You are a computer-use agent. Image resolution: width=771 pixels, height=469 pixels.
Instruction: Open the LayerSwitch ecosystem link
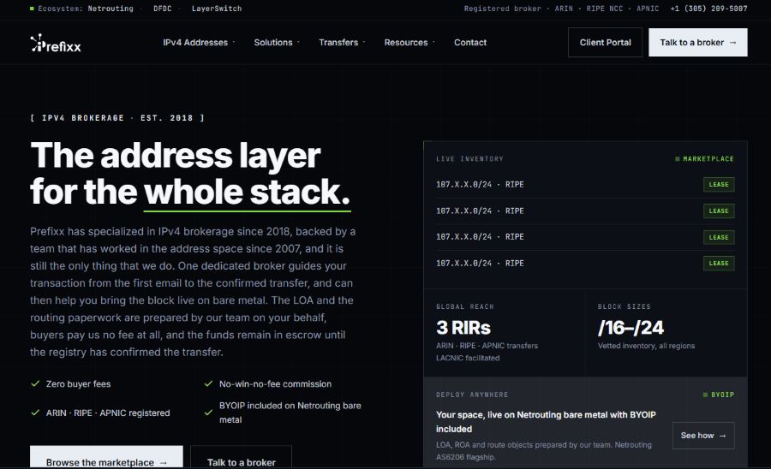pyautogui.click(x=217, y=9)
